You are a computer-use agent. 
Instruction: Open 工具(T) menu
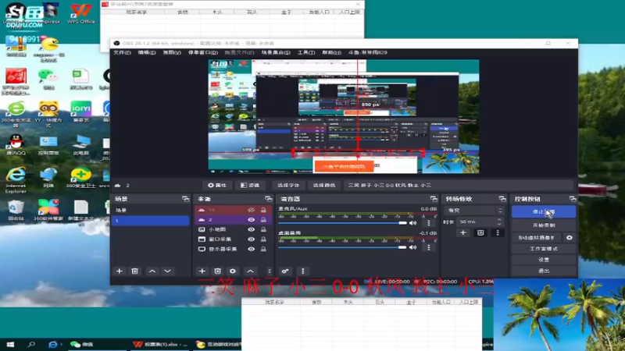pyautogui.click(x=306, y=52)
